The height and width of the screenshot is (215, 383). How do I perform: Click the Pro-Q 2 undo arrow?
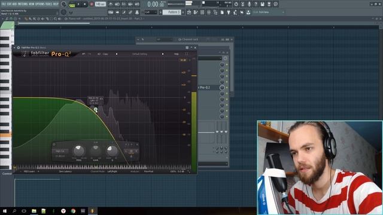point(84,54)
